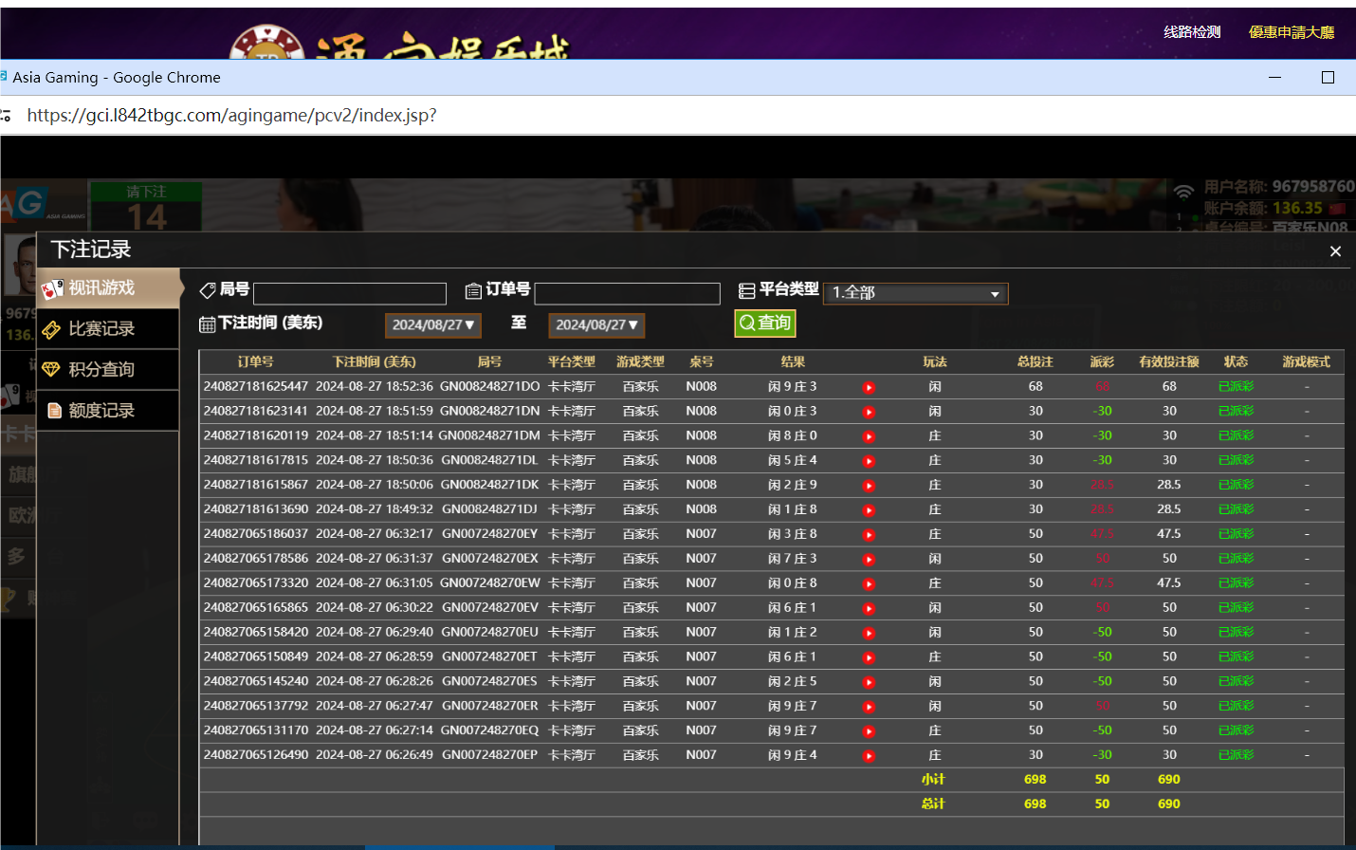Play the replay for order 240827065126490
The image size is (1356, 850).
869,754
